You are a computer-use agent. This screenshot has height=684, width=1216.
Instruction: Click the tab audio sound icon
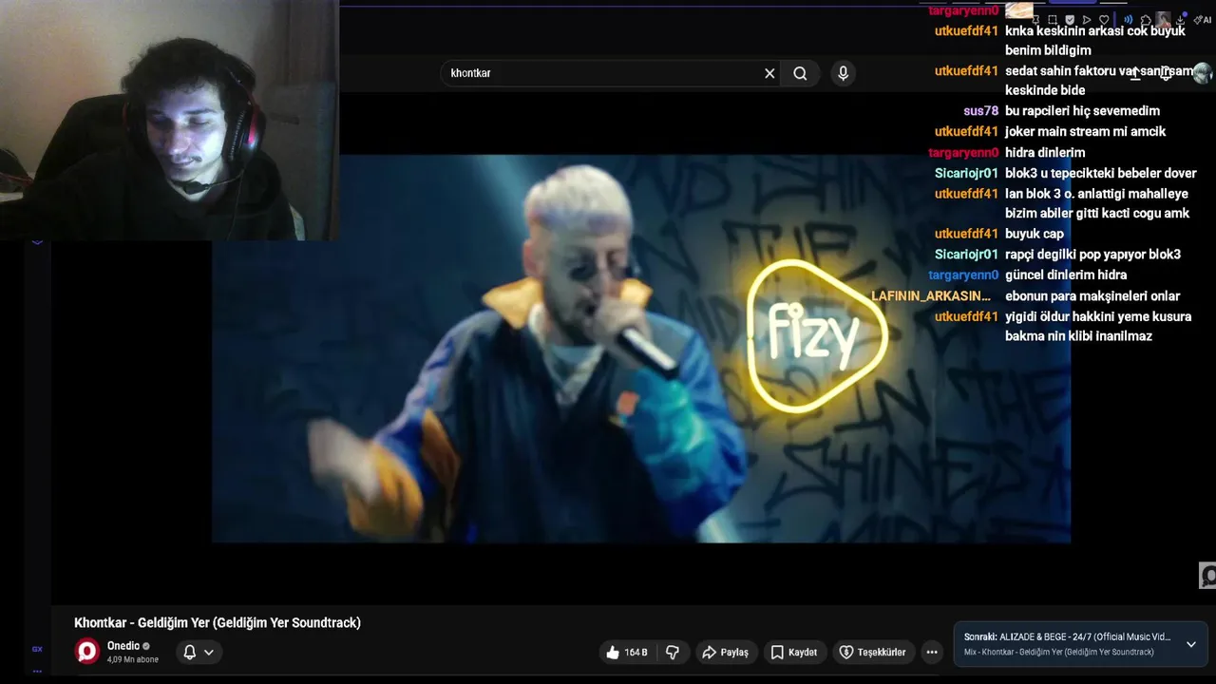tap(1129, 20)
